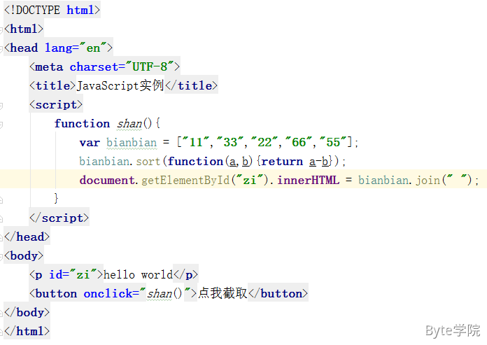Click "bianbian" in the var declaration
The width and height of the screenshot is (487, 345).
pos(132,143)
